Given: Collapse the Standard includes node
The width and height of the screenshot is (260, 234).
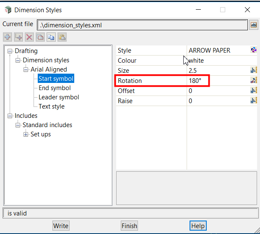Looking at the screenshot, I should 18,125.
